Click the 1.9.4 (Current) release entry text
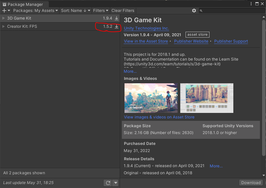The height and width of the screenshot is (188, 266). coord(164,166)
